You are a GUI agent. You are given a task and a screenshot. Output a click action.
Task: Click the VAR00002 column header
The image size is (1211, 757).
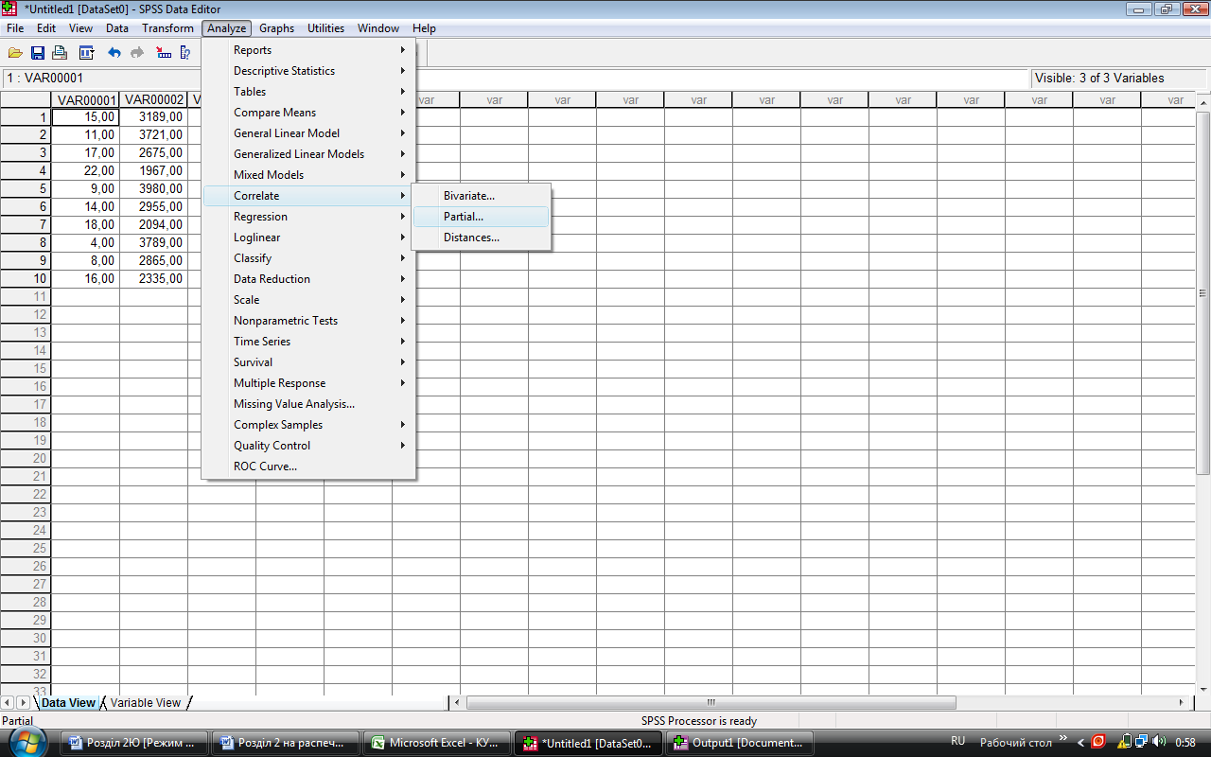coord(154,99)
